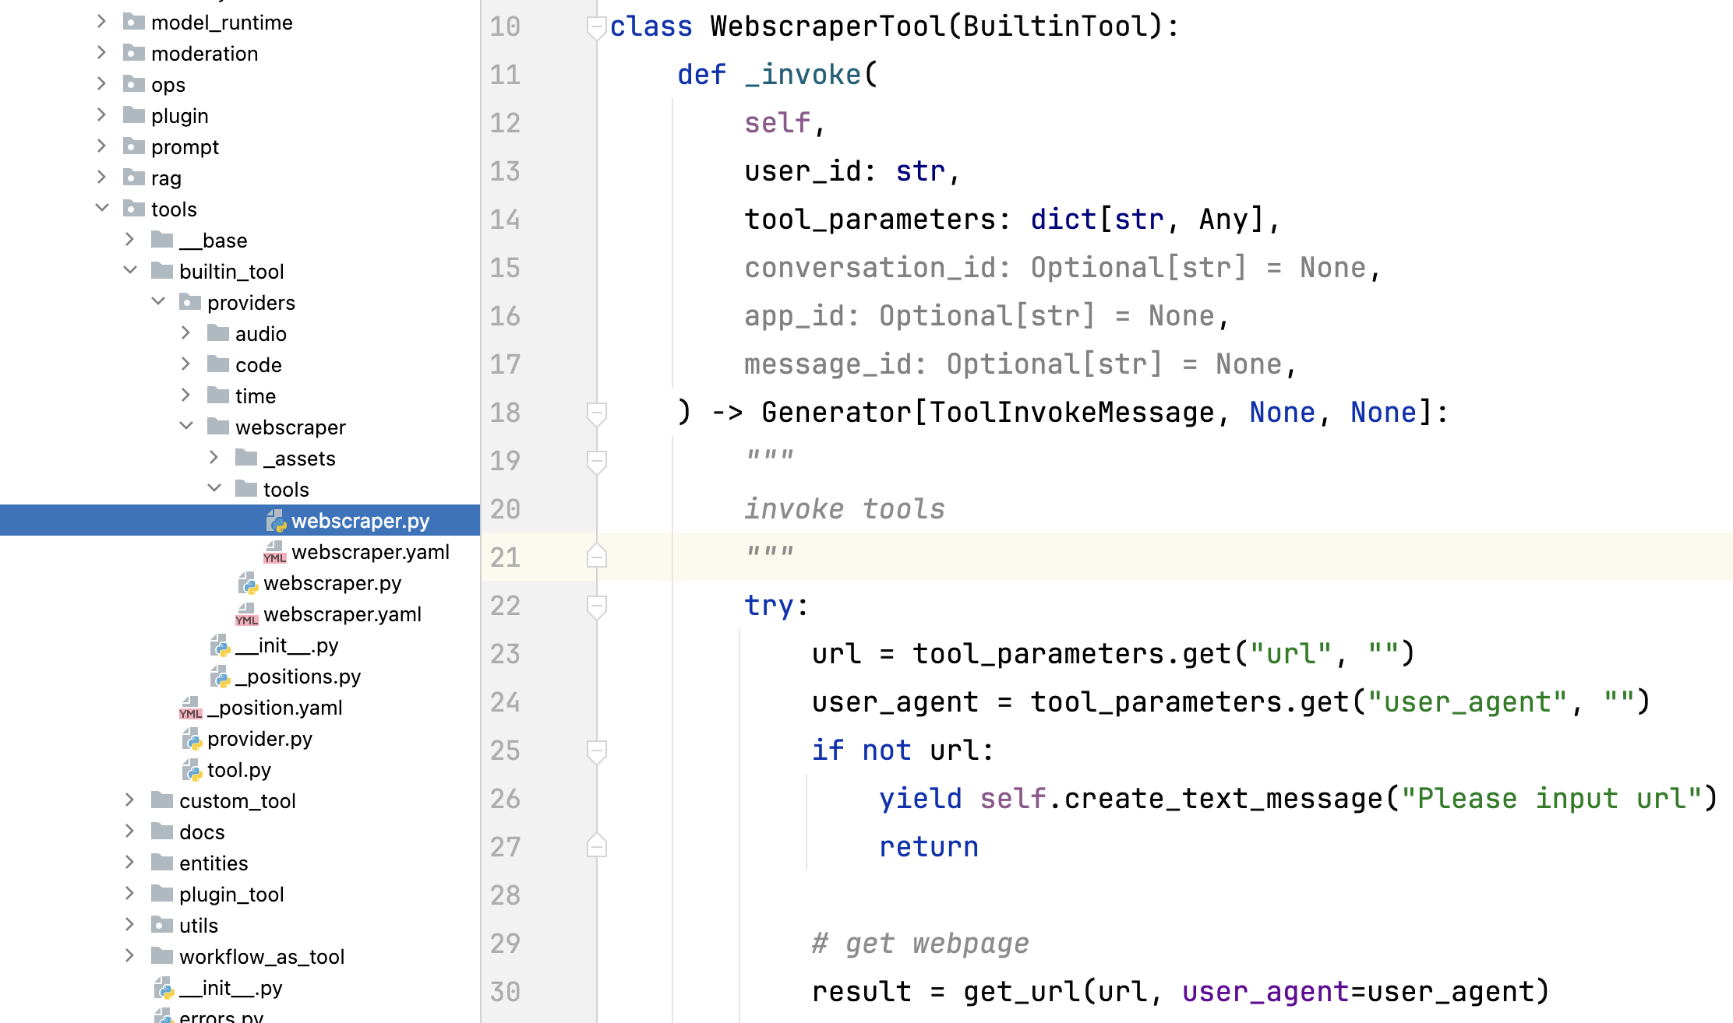
Task: Click the YML icon for _position.yaml
Action: point(190,708)
